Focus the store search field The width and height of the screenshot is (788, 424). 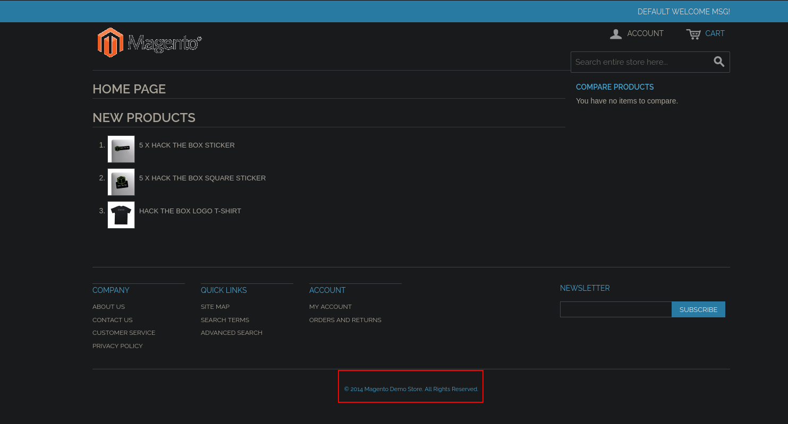640,62
